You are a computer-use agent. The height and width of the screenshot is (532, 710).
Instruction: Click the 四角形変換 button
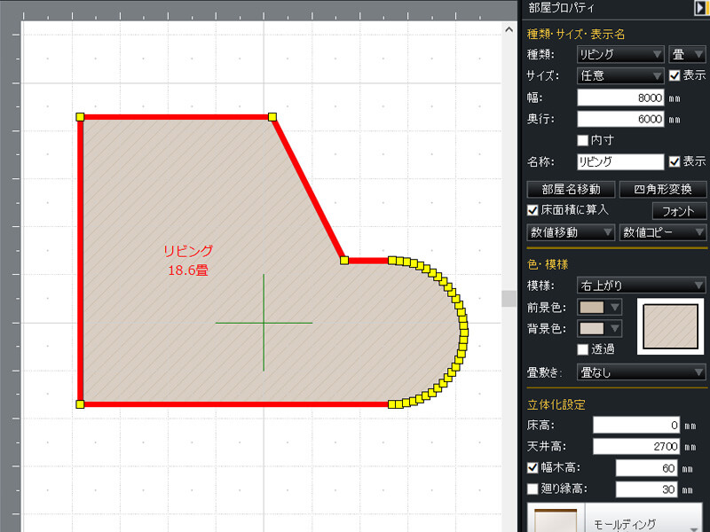pyautogui.click(x=662, y=189)
